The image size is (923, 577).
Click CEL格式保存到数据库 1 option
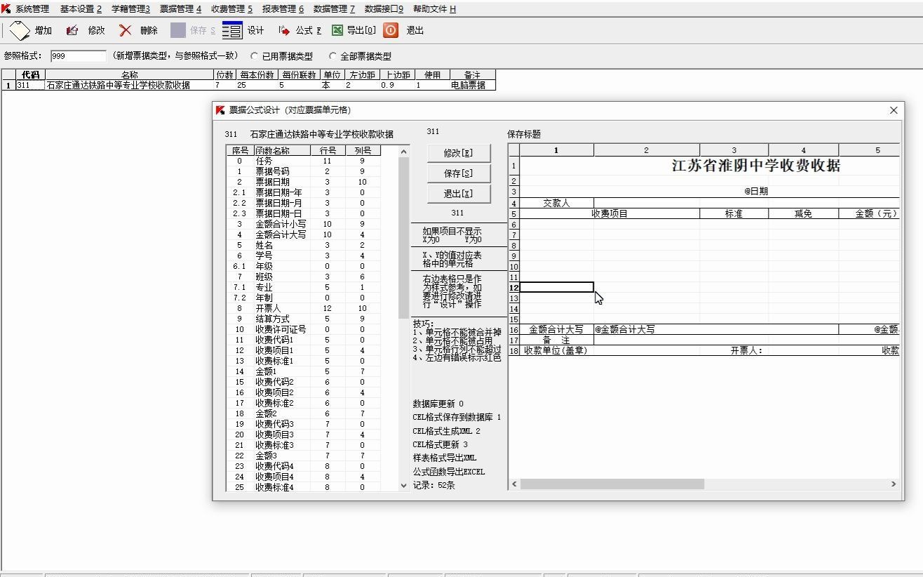coord(457,417)
